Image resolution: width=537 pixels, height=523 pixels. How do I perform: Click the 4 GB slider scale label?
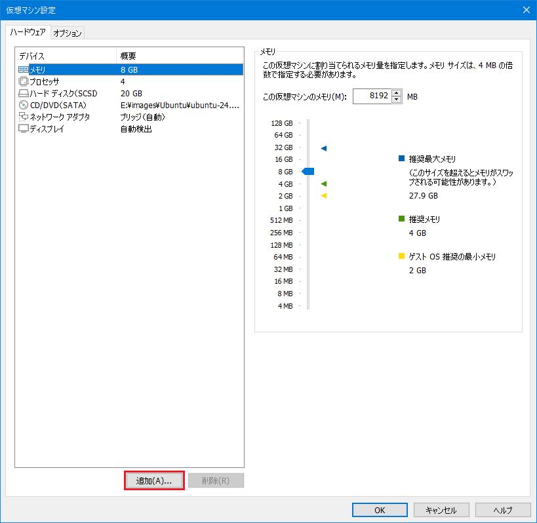click(286, 184)
